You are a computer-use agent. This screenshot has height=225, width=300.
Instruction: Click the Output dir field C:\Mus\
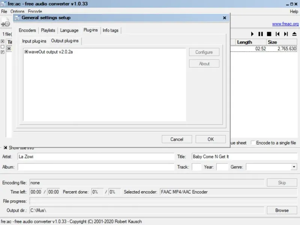(147, 210)
